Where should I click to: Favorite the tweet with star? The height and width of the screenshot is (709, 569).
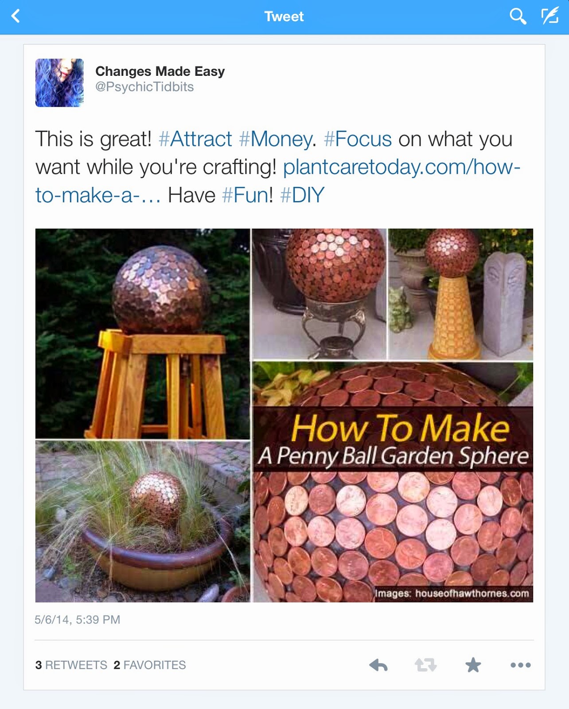click(473, 665)
